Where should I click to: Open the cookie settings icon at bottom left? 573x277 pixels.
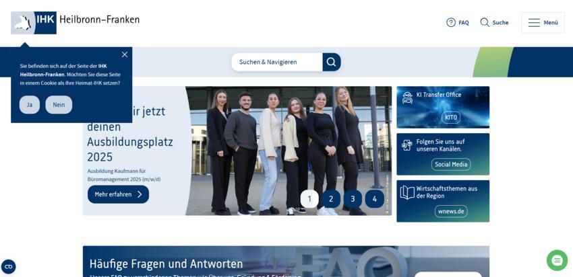point(8,267)
